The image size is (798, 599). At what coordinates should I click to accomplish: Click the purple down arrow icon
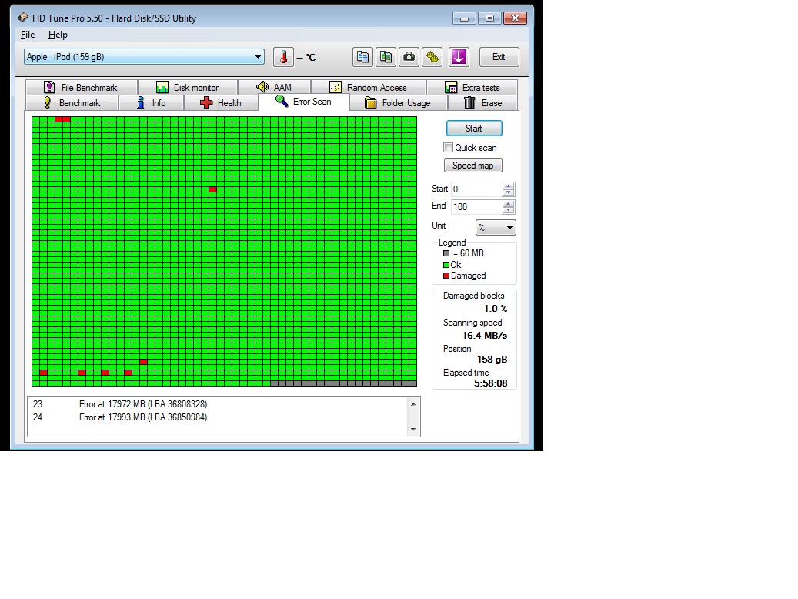tap(459, 57)
